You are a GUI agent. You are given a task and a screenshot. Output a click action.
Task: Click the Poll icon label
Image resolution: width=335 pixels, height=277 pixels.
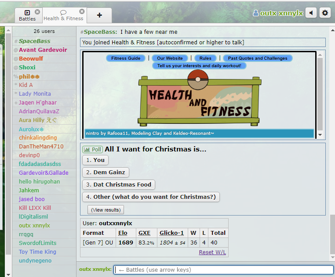click(93, 149)
